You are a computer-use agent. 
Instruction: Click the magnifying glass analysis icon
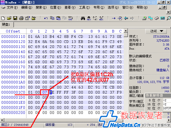(169, 18)
